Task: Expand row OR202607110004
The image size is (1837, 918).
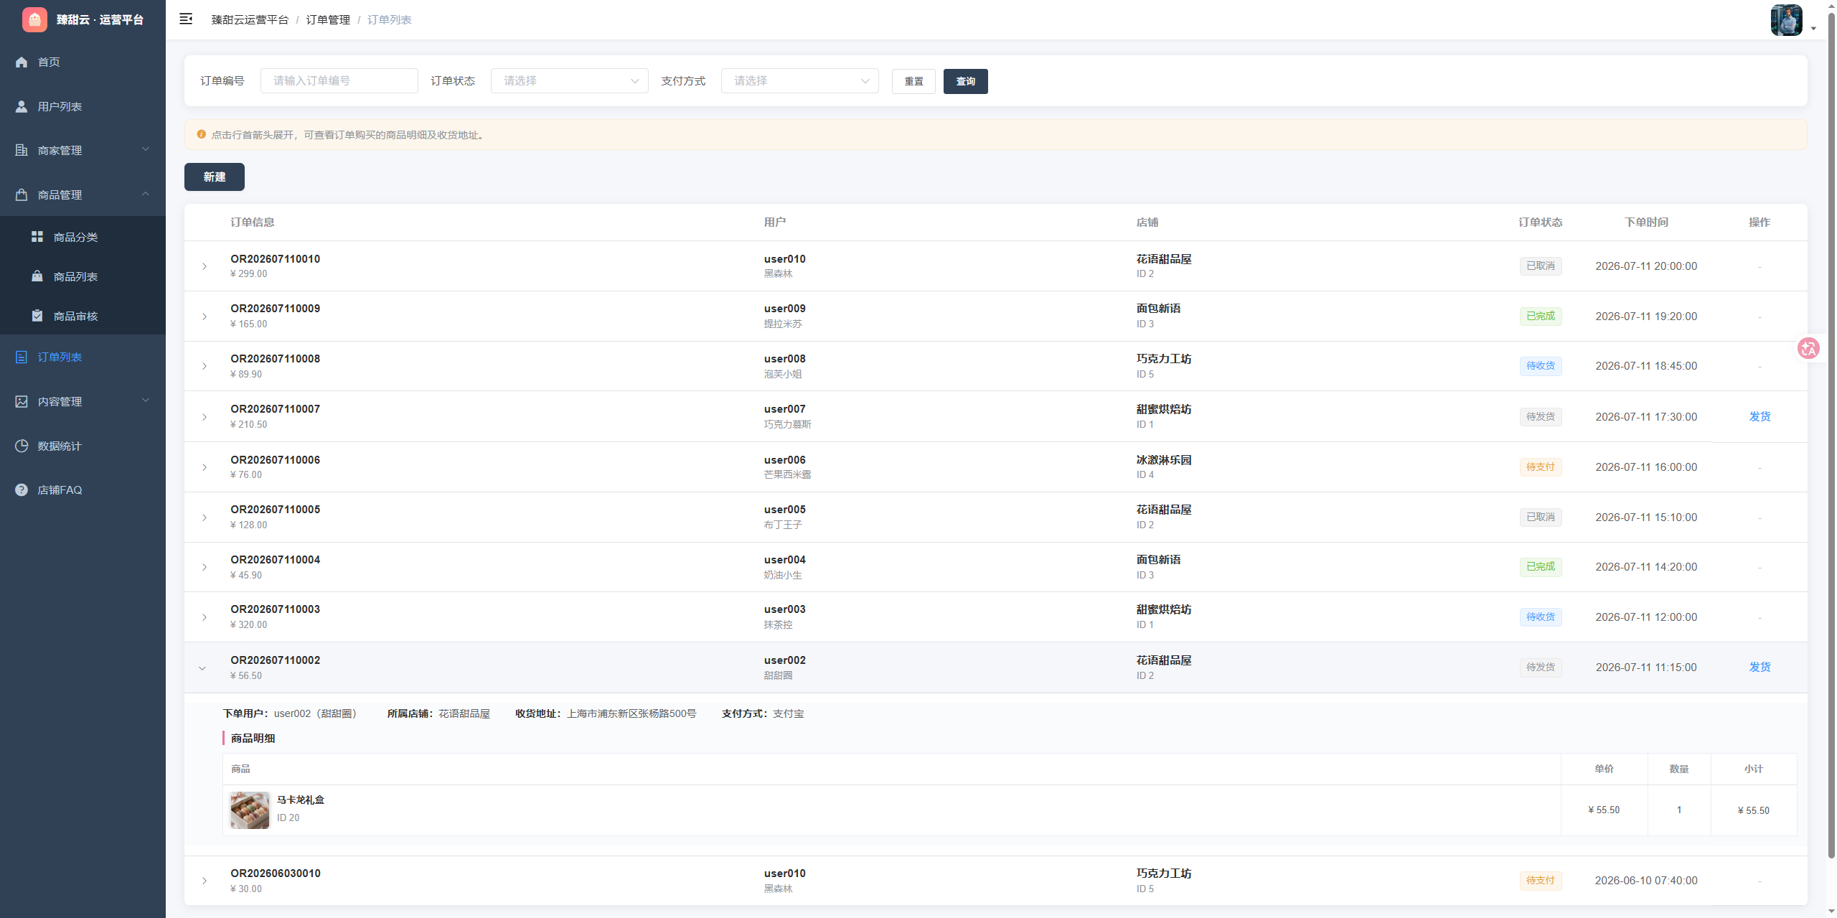Action: click(x=205, y=567)
